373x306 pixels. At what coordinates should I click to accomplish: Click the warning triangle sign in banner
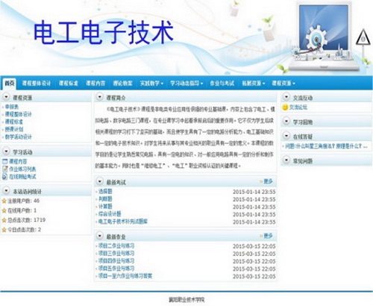coord(363,38)
